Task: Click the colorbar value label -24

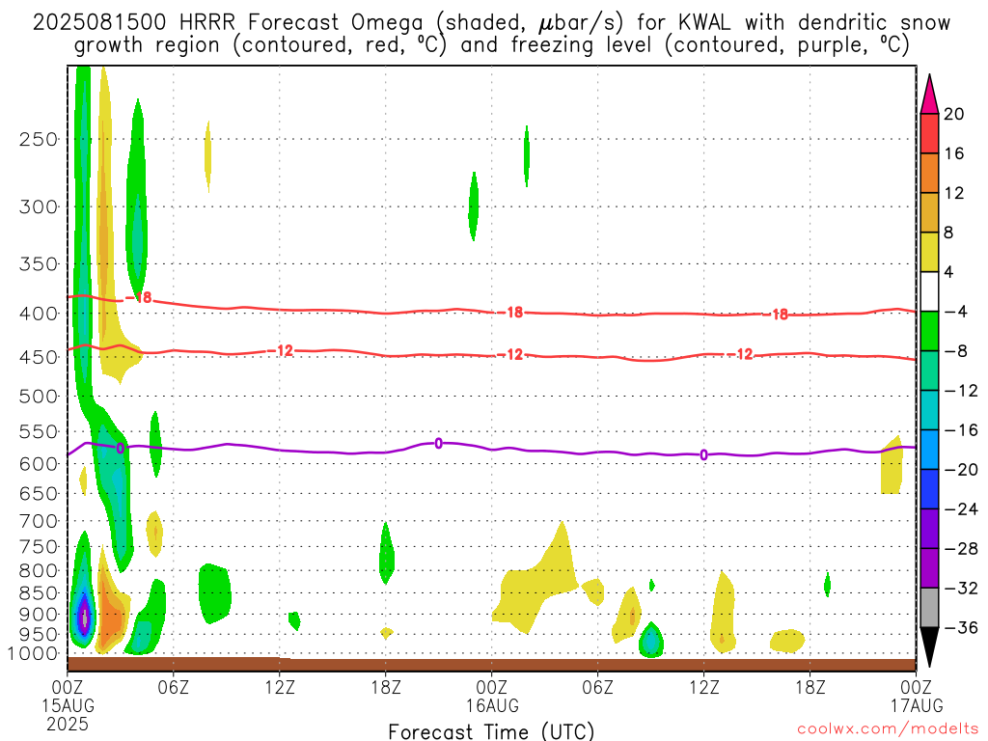Action: click(960, 509)
